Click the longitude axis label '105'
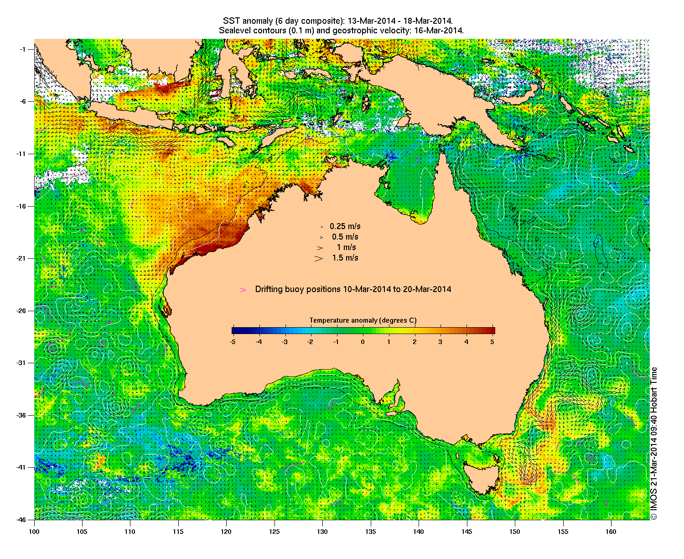This screenshot has height=559, width=684. tap(82, 531)
